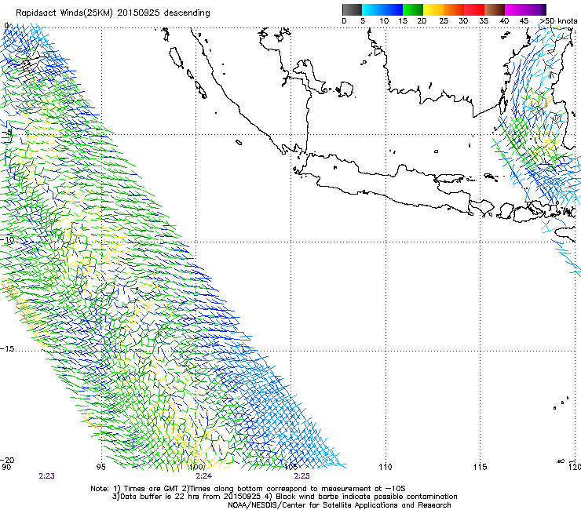Screen dimensions: 581x510
Task: Click the "25" label under the color scale
Action: pos(443,21)
